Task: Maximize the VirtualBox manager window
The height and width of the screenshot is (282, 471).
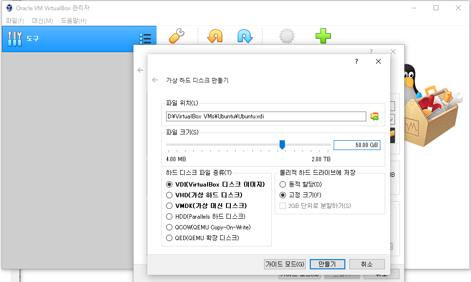Action: point(436,8)
